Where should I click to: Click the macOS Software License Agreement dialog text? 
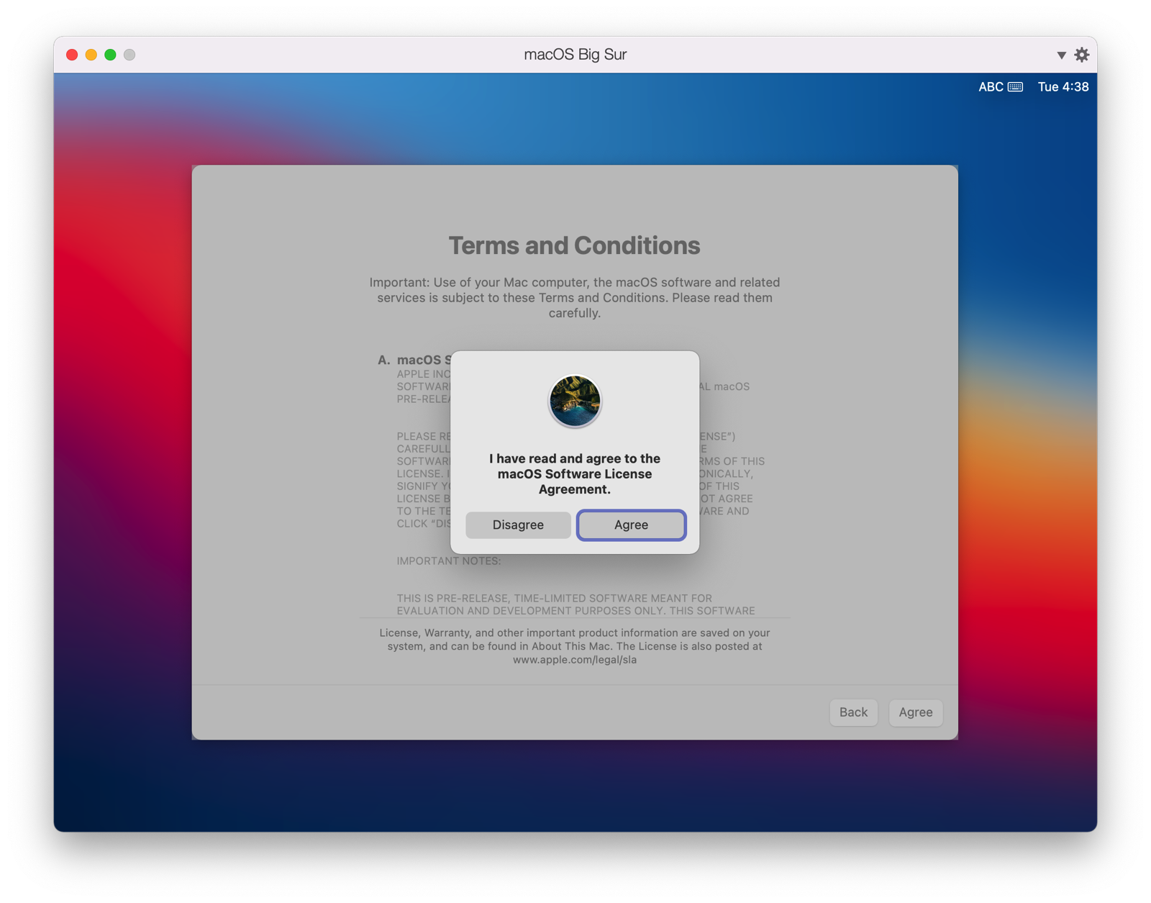tap(574, 473)
